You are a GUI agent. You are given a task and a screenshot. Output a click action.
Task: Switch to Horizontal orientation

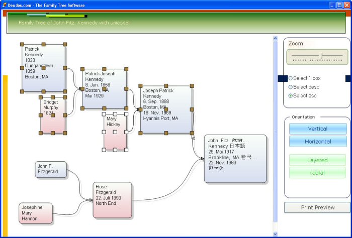pyautogui.click(x=317, y=142)
